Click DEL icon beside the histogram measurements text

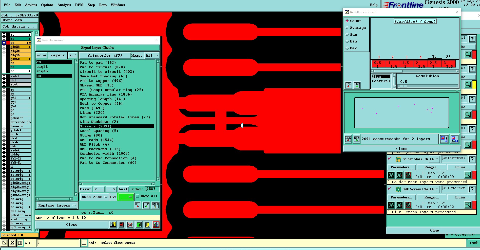[x=348, y=139]
